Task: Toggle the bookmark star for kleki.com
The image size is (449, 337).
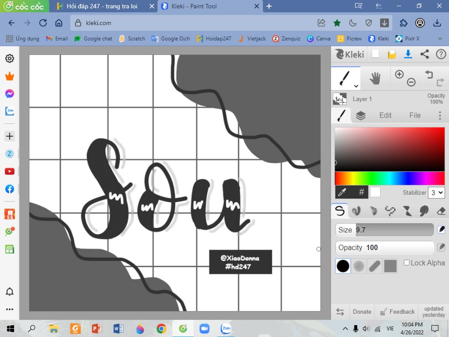Action: click(x=337, y=23)
